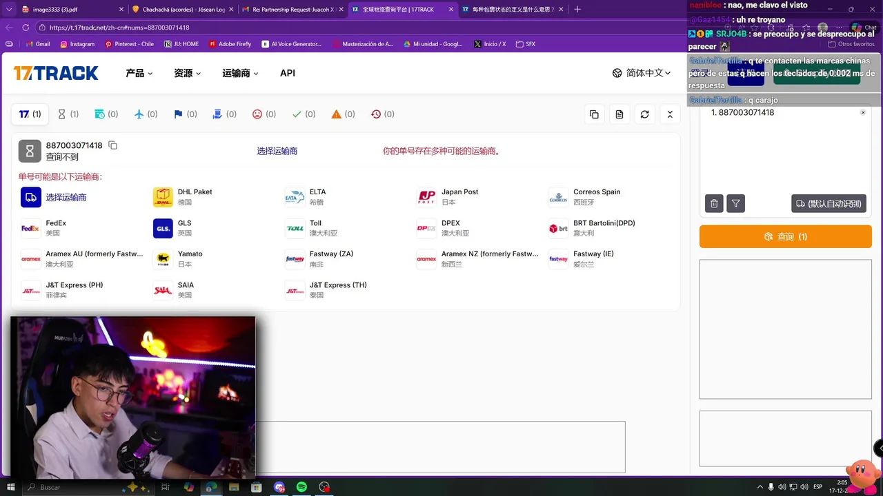This screenshot has width=883, height=496.
Task: Pick FedEx as the carrier
Action: 43,228
